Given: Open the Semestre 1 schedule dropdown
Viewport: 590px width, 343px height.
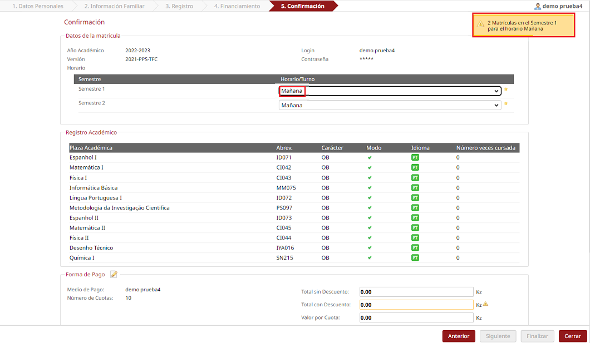Looking at the screenshot, I should pyautogui.click(x=390, y=91).
